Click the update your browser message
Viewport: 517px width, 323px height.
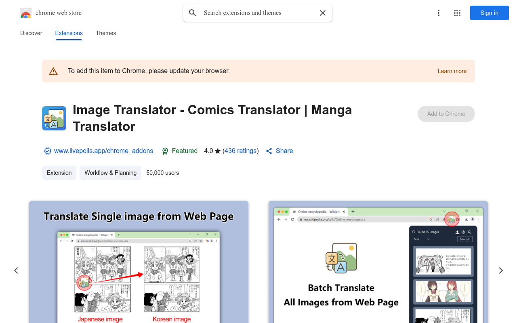point(149,71)
